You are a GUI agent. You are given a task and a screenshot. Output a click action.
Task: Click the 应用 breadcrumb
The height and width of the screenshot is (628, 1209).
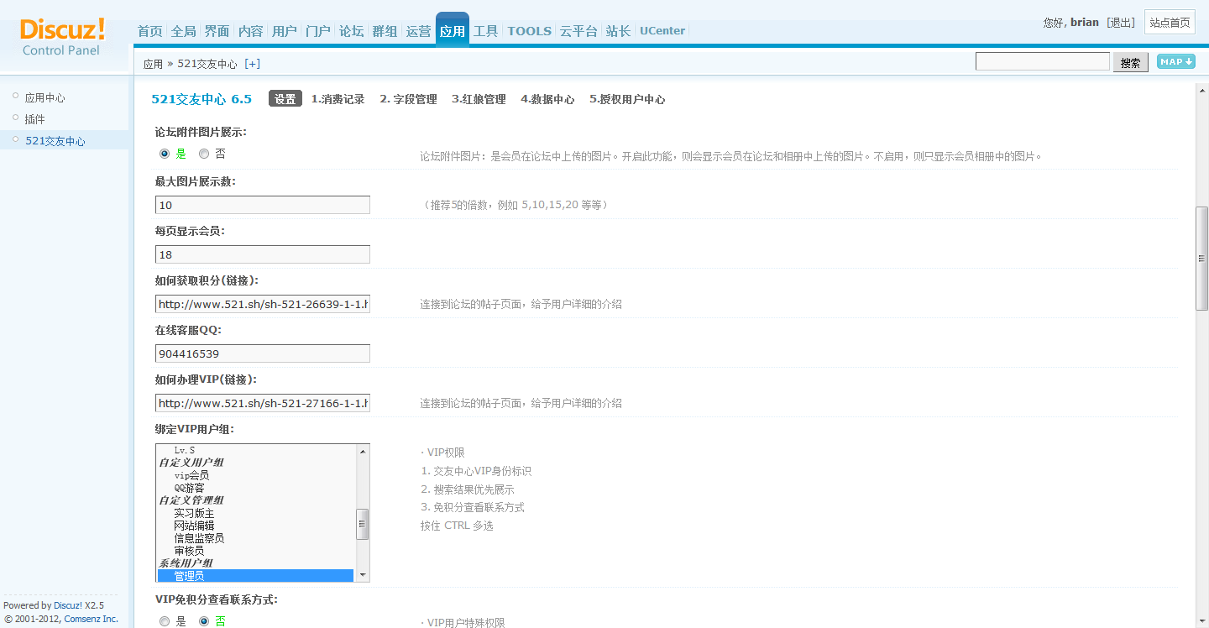tap(153, 64)
